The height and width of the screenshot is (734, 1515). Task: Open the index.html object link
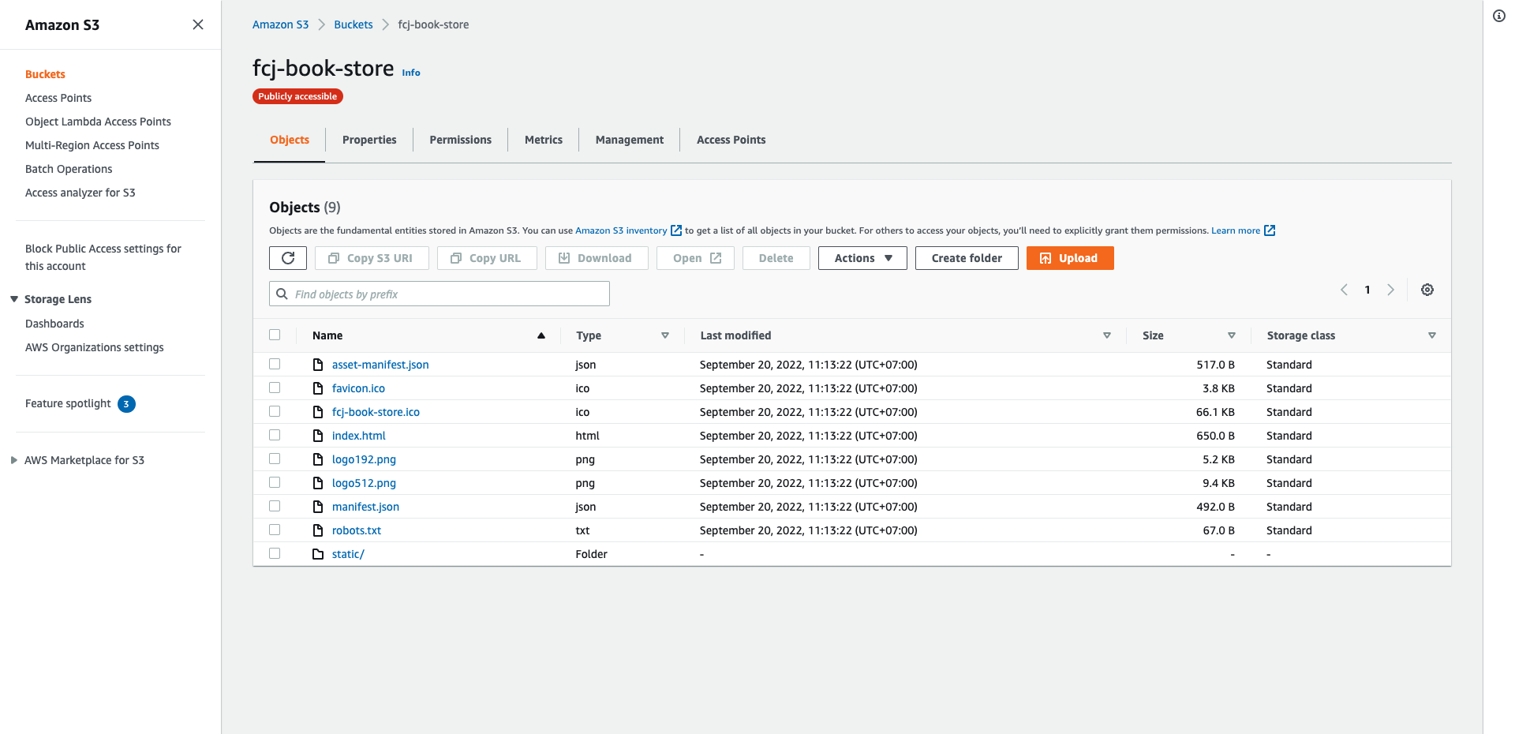click(x=359, y=436)
